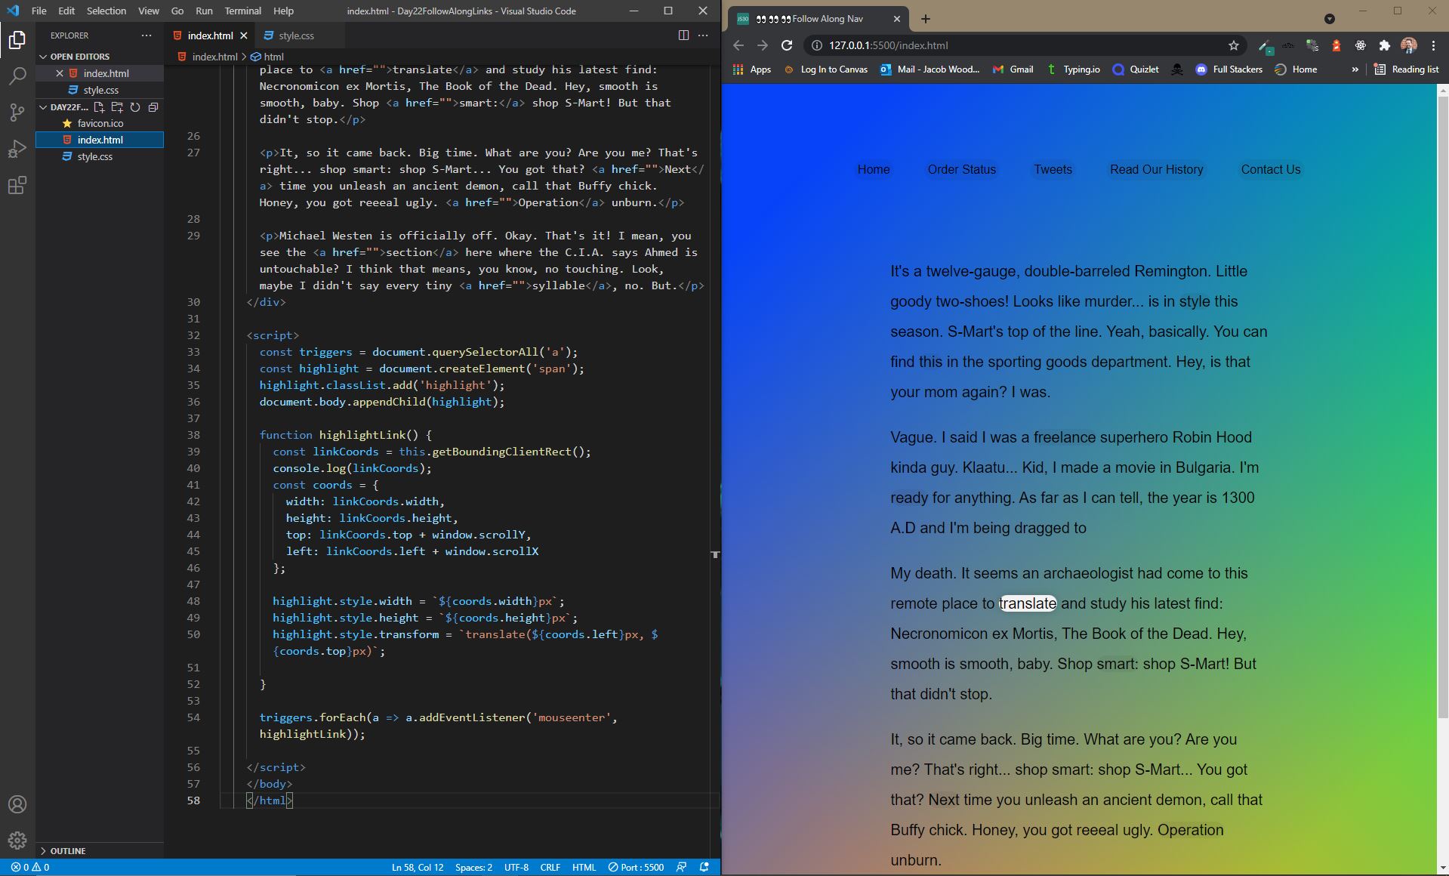
Task: Click the Contact Us nav link
Action: (1270, 169)
